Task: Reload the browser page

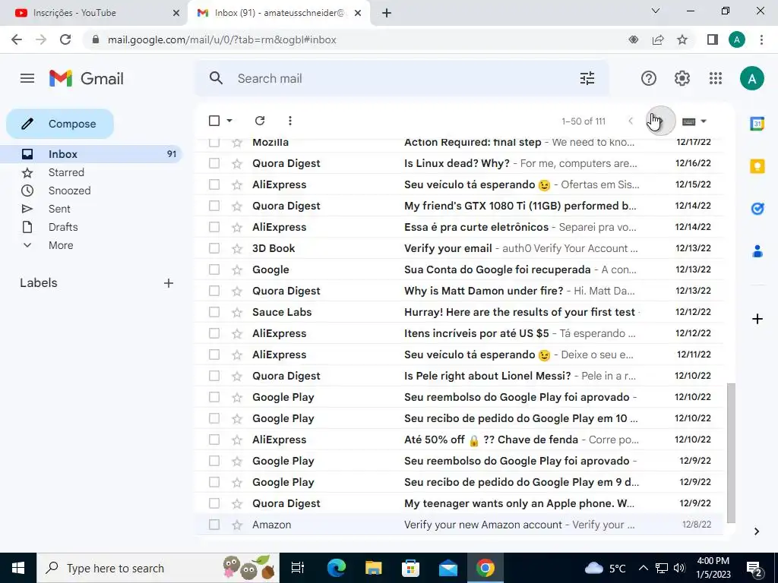Action: pos(65,39)
